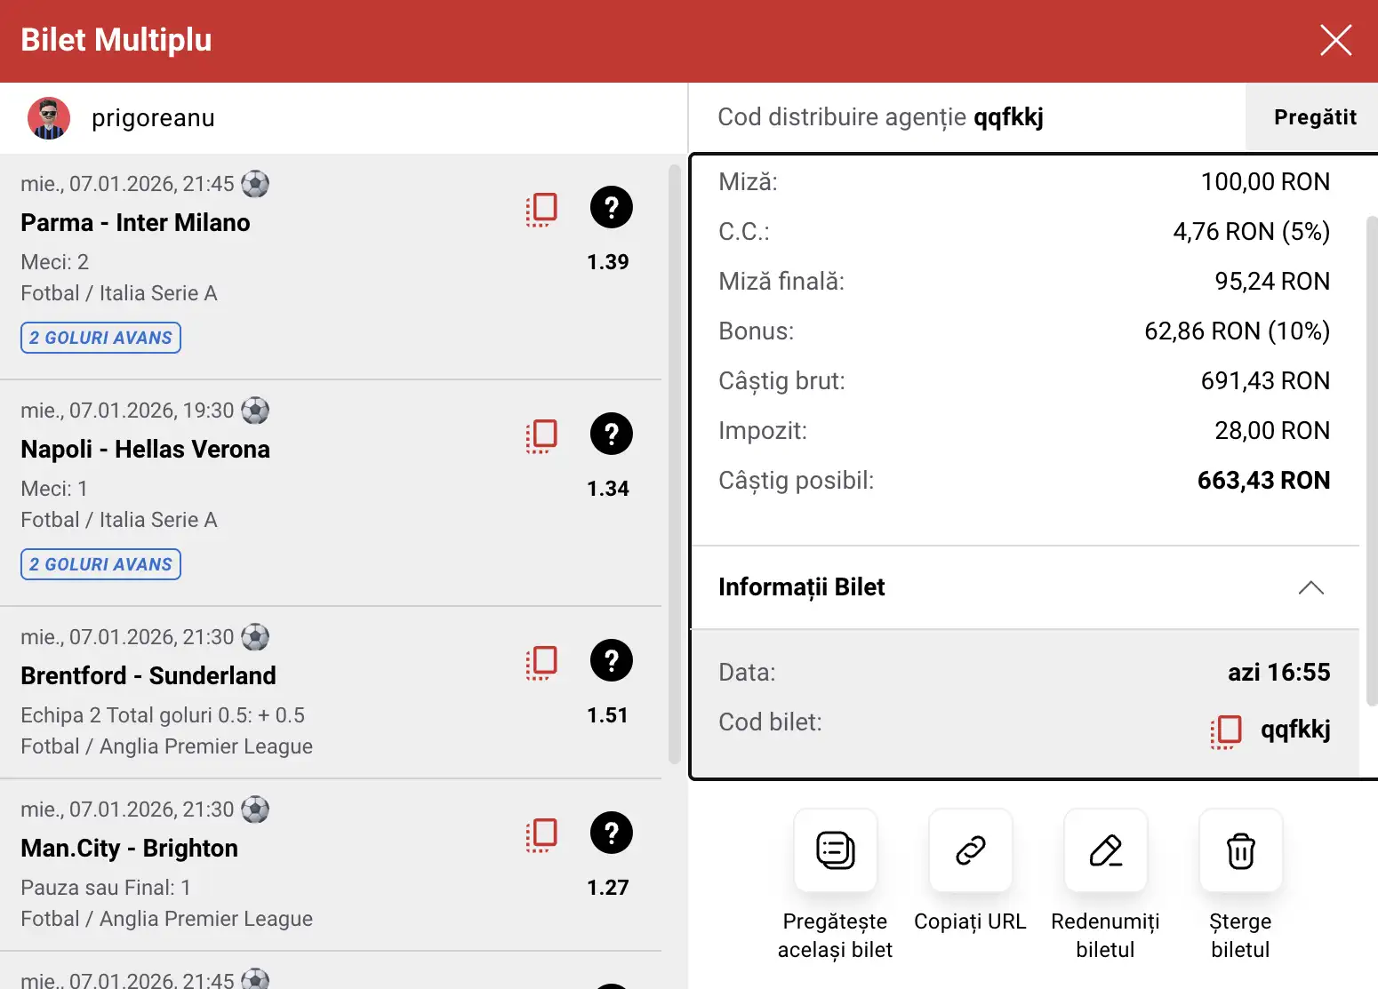Collapse the Informații Bilet section
Image resolution: width=1378 pixels, height=989 pixels.
point(1310,587)
